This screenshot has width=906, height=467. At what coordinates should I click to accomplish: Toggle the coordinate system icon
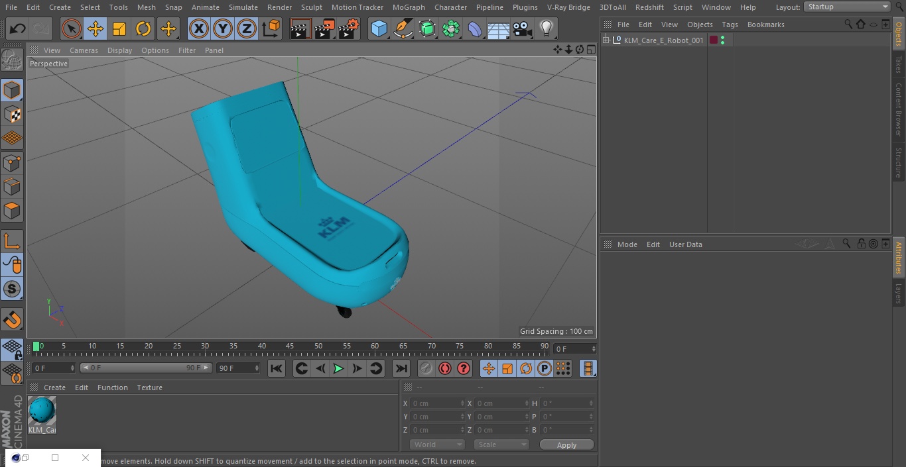pyautogui.click(x=271, y=29)
